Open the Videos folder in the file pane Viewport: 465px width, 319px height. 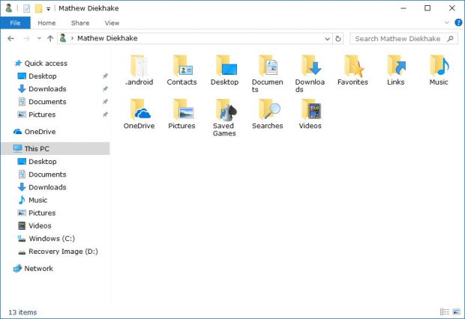click(310, 114)
